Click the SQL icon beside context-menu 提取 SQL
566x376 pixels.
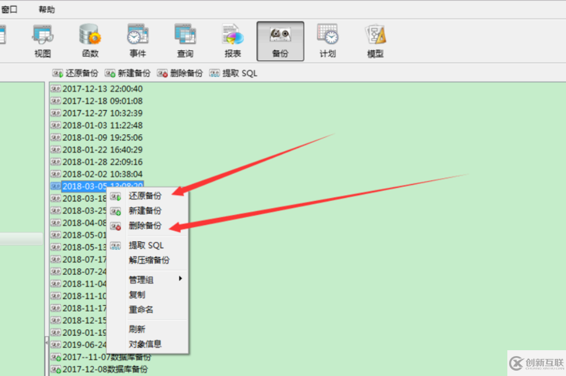116,246
